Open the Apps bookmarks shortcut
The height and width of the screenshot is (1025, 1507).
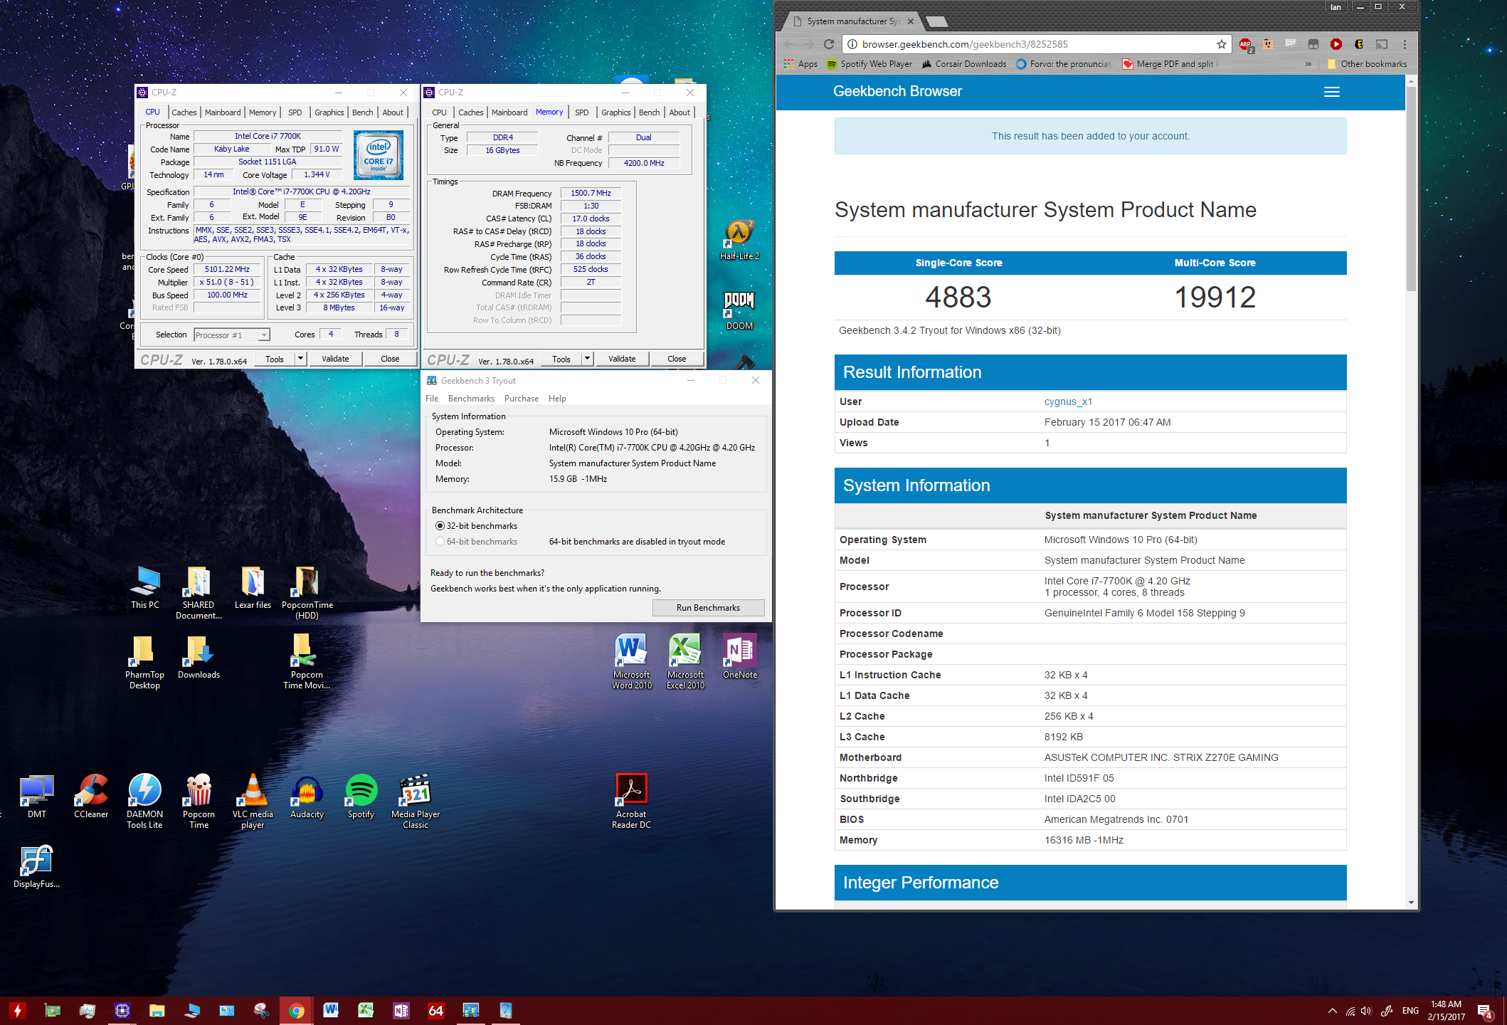coord(800,64)
